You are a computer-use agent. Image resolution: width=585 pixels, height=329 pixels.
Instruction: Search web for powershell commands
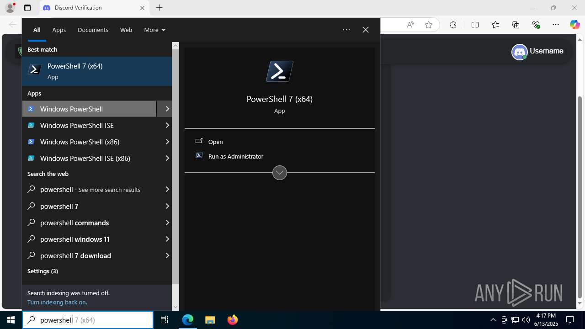coord(89,223)
